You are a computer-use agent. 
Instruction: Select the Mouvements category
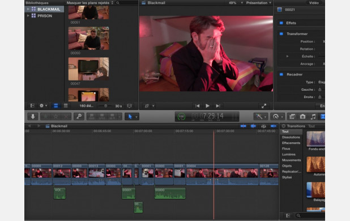291,160
